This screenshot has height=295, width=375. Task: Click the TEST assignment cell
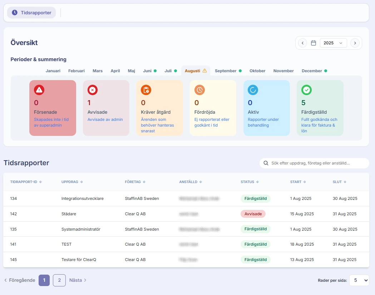[66, 244]
